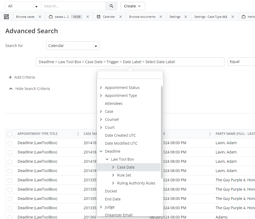Check the fourth Lavin, Adam row checkbox

10,171
